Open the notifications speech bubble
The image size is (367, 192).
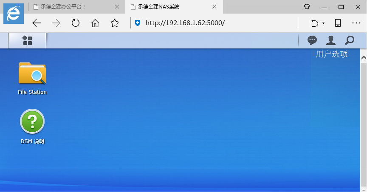pyautogui.click(x=312, y=40)
